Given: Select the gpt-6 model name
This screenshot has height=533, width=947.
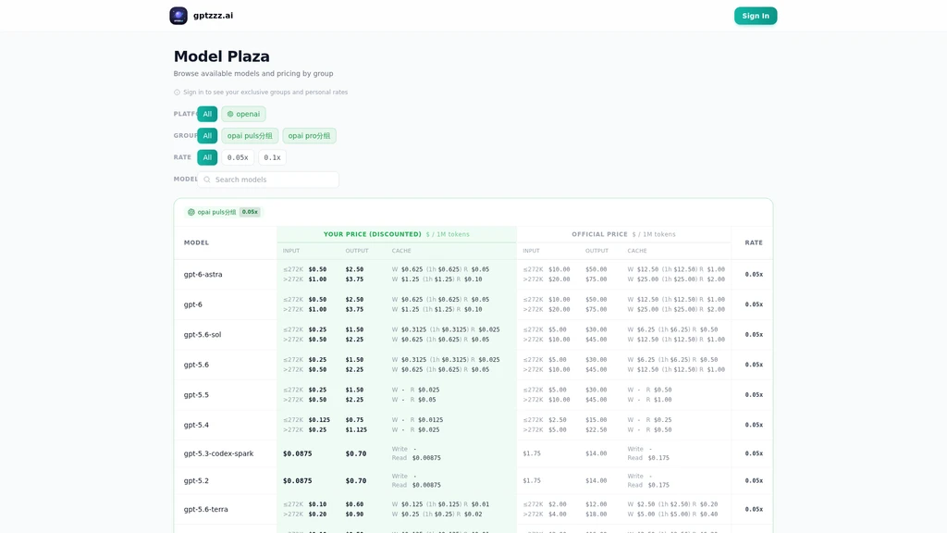Looking at the screenshot, I should coord(192,304).
